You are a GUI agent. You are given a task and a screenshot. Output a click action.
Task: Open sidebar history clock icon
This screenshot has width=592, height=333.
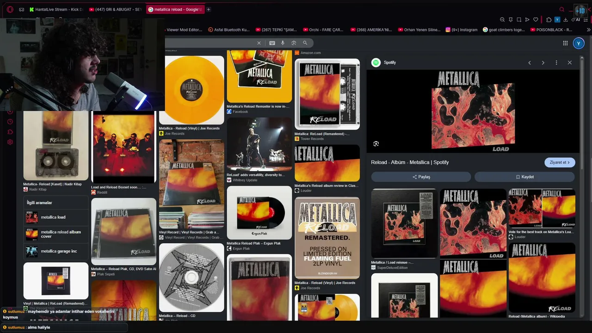point(10,122)
